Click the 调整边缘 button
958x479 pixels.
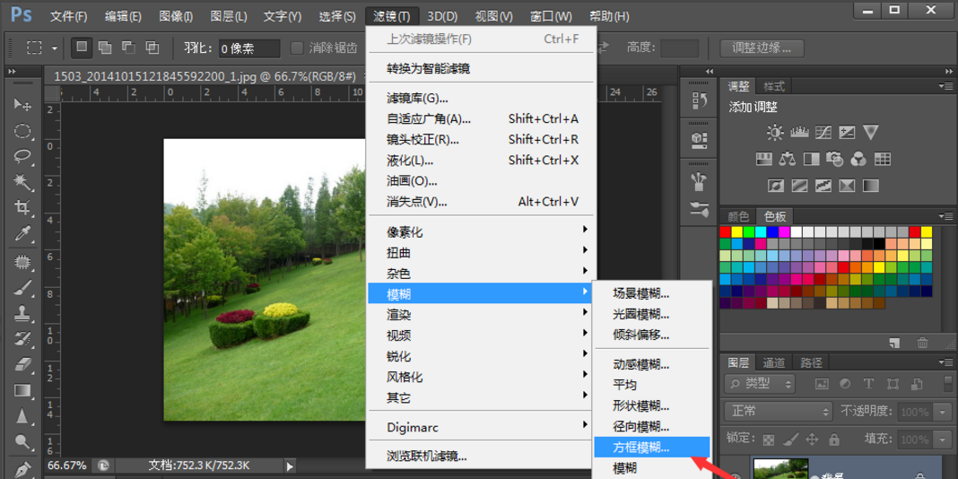pyautogui.click(x=762, y=48)
